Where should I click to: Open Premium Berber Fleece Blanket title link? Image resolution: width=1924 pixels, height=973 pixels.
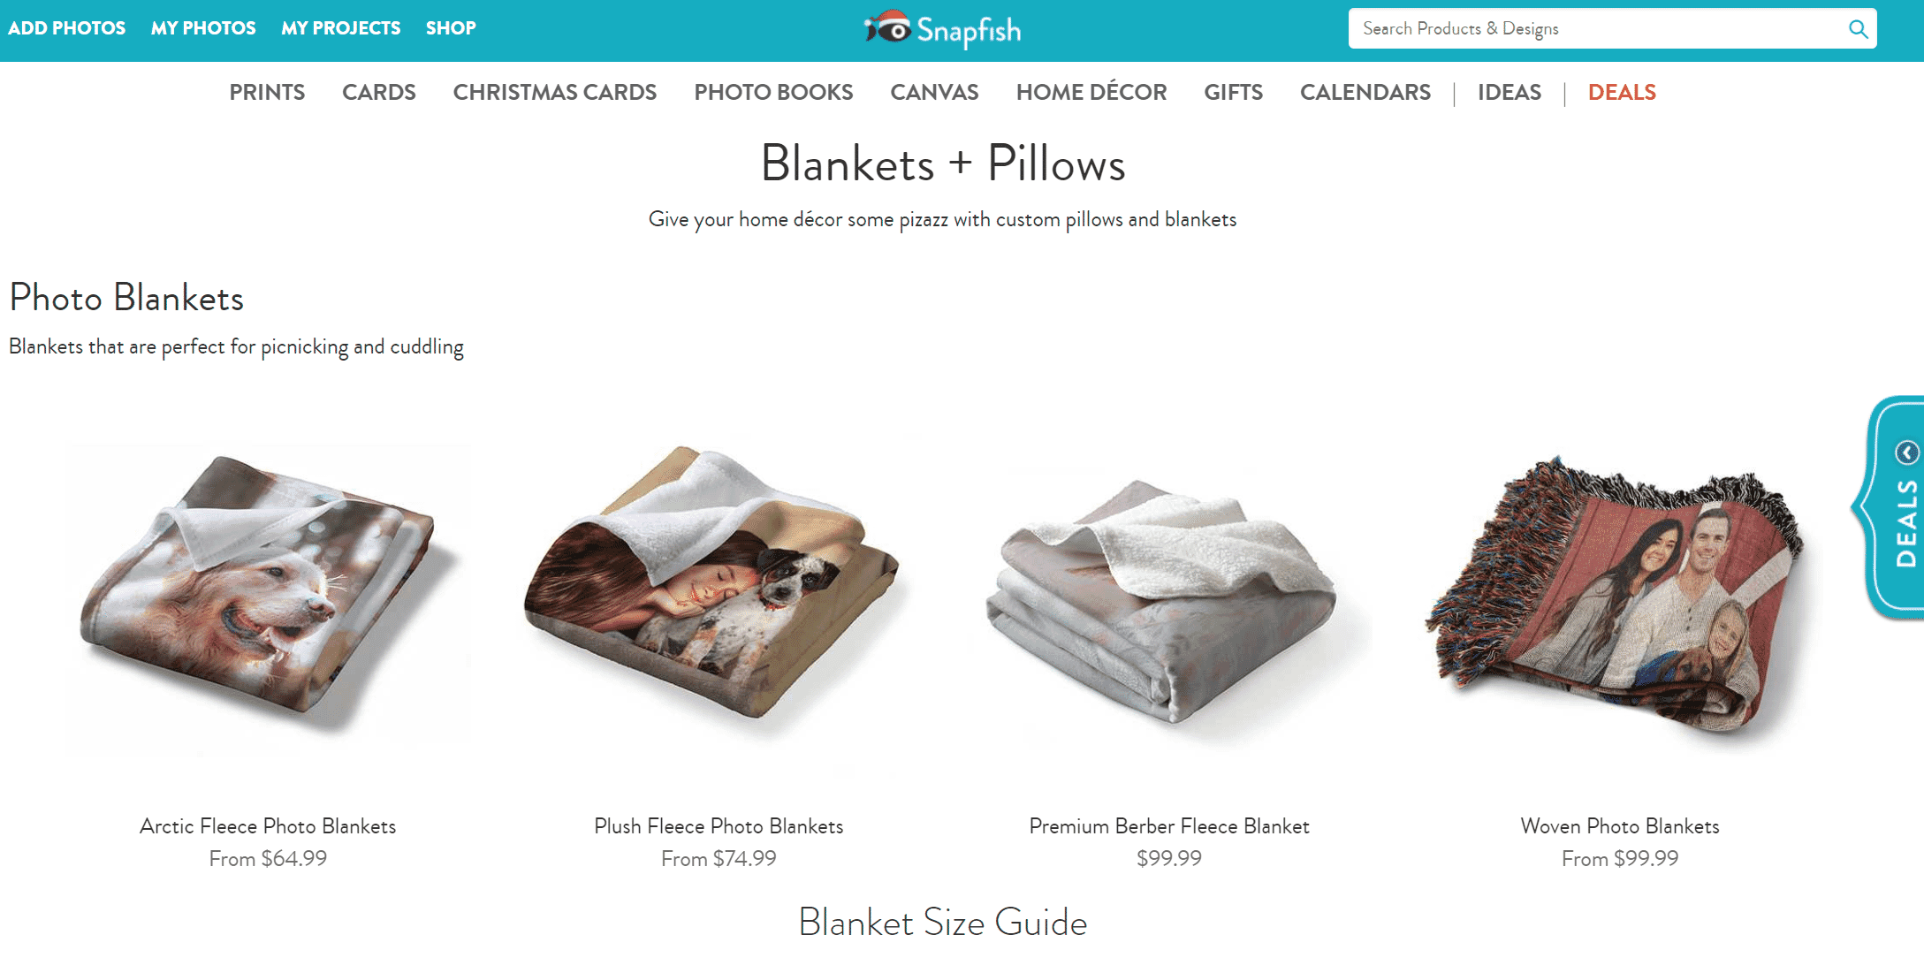[x=1169, y=826]
